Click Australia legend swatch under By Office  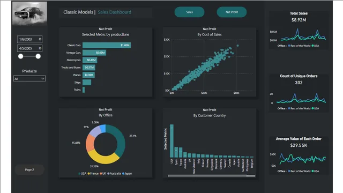pyautogui.click(x=108, y=174)
